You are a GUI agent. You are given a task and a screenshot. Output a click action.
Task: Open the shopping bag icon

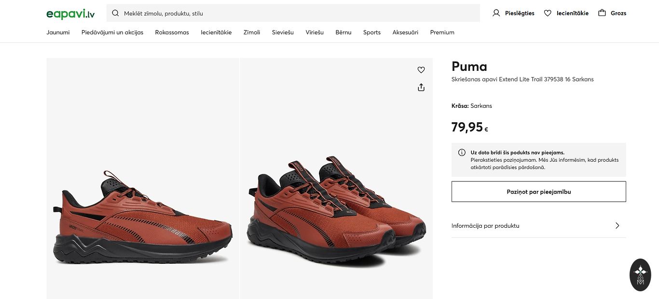click(x=602, y=13)
